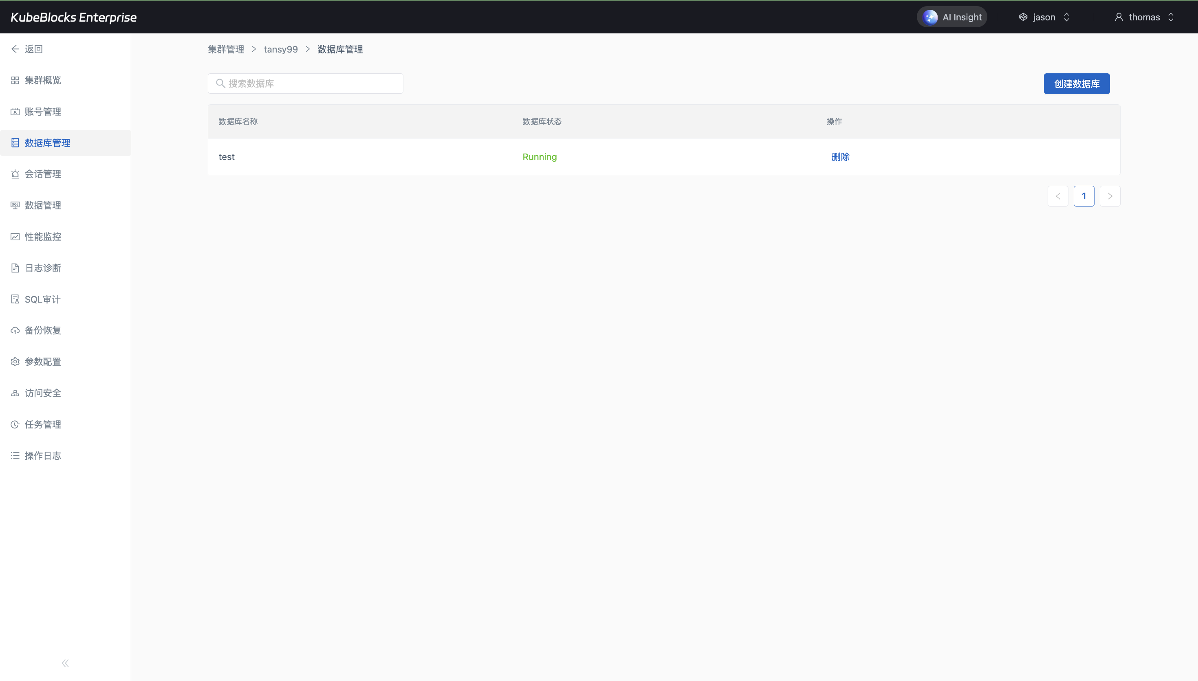Open the 日志诊断 menu item
This screenshot has height=681, width=1198.
point(42,268)
